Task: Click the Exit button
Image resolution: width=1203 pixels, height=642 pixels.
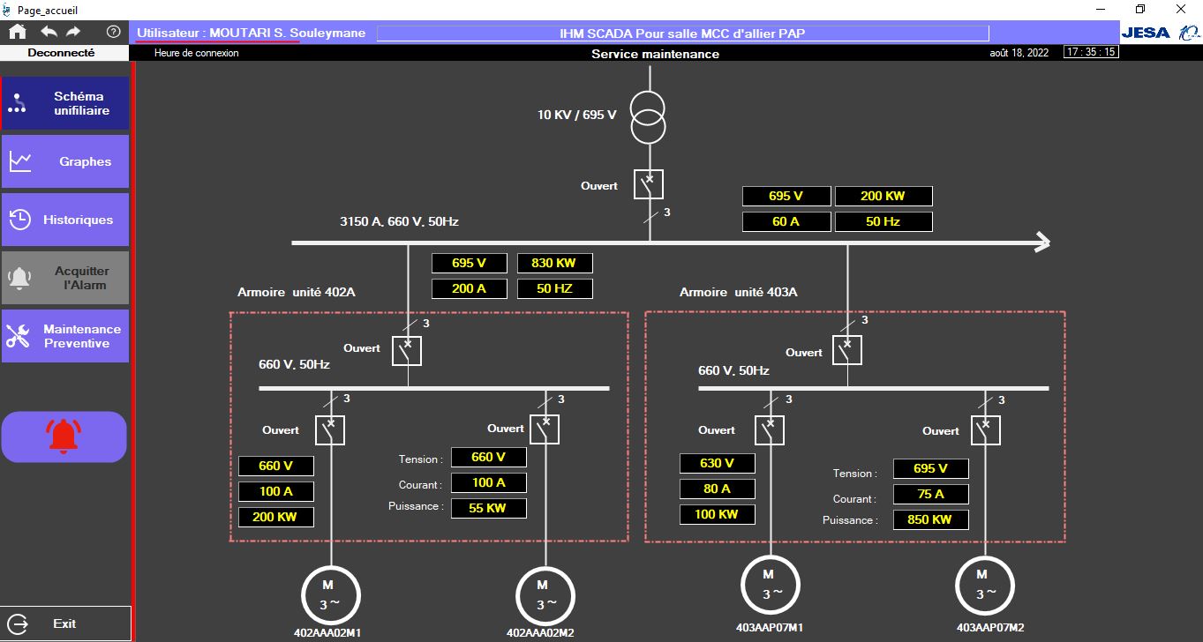Action: tap(65, 623)
